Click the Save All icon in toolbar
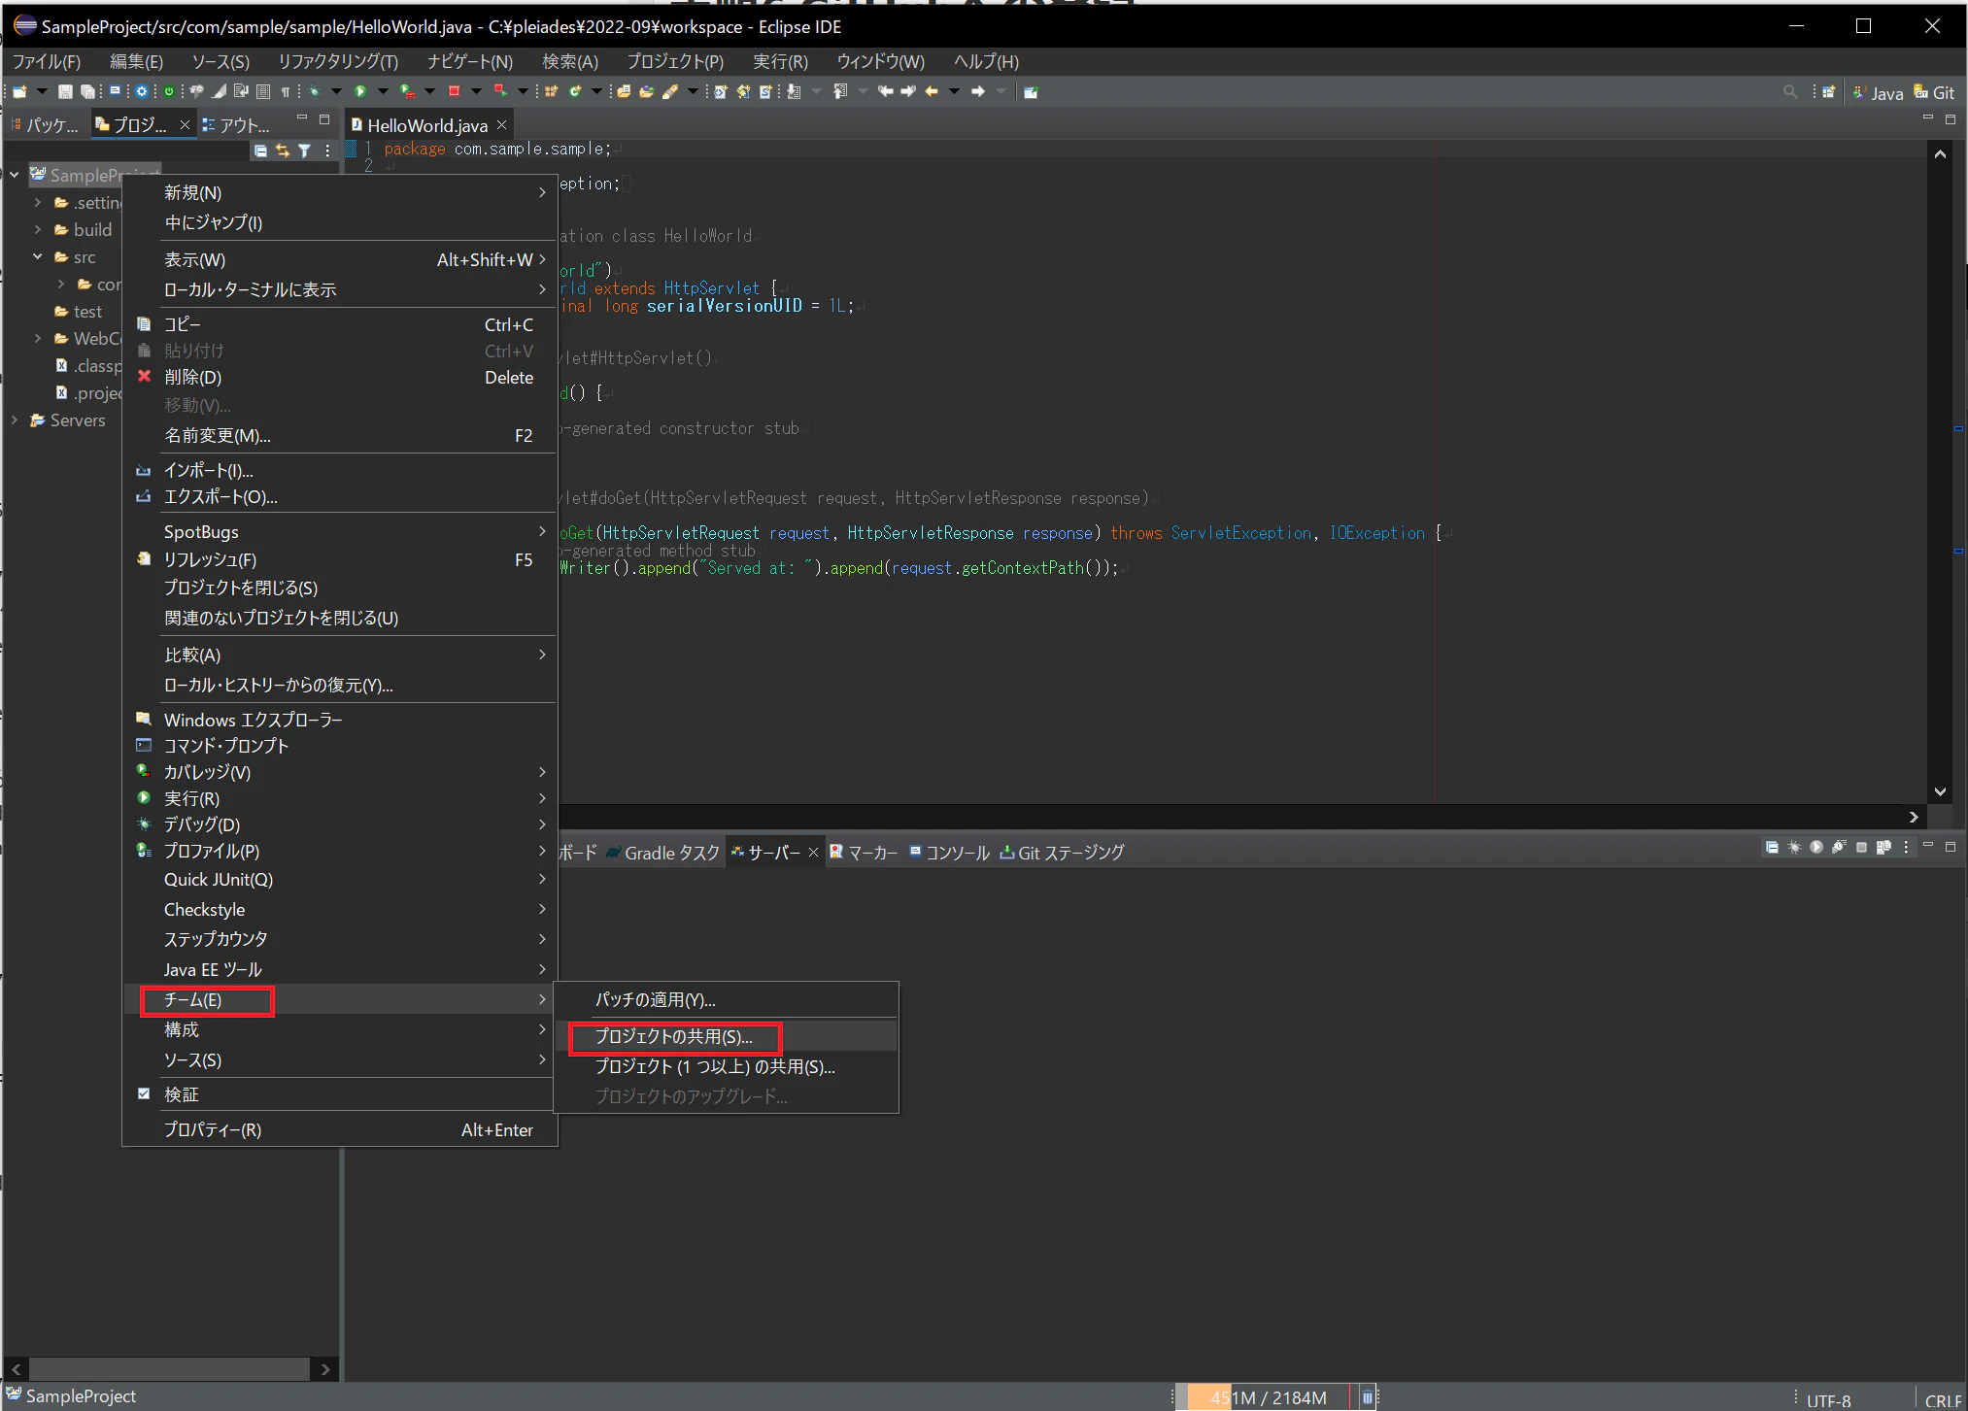Image resolution: width=1968 pixels, height=1411 pixels. coord(87,91)
